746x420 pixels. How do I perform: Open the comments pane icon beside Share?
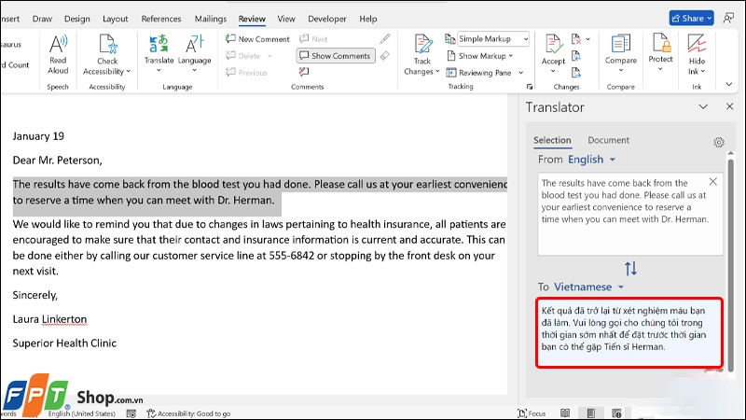[728, 18]
